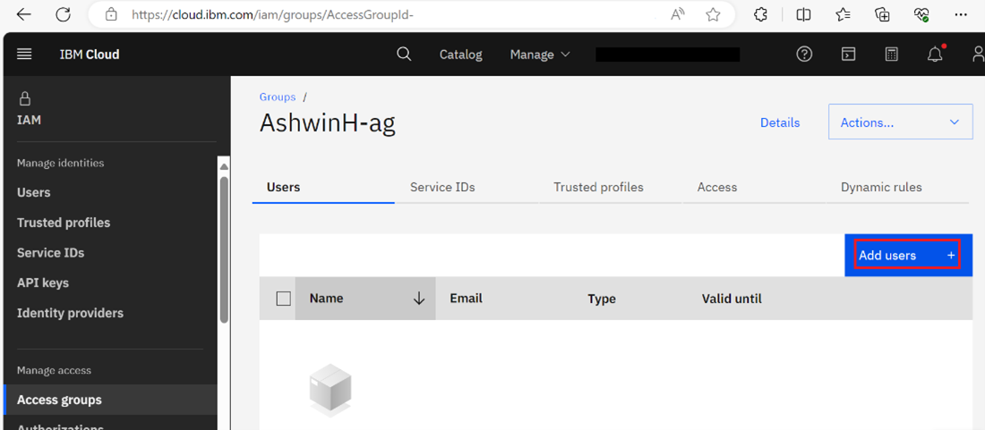Click the Groups breadcrumb link
Image resolution: width=985 pixels, height=430 pixels.
[277, 97]
